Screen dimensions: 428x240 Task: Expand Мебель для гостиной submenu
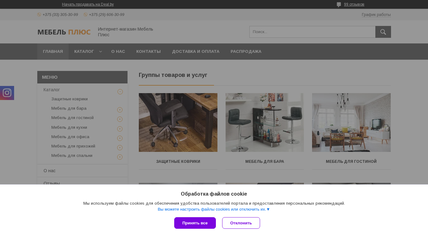point(120,119)
